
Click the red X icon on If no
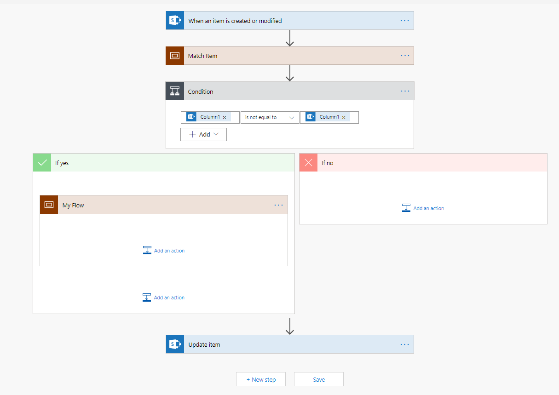coord(308,163)
